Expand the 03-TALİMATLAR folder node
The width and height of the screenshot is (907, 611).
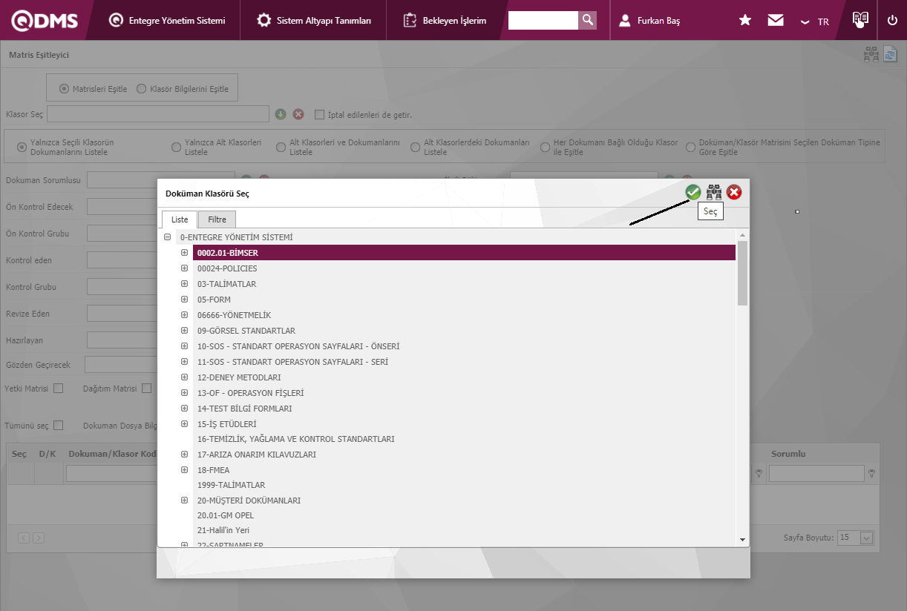pyautogui.click(x=184, y=284)
